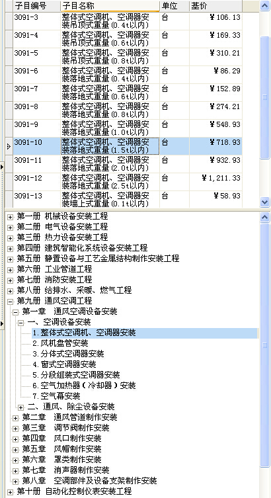Click lower left-edge panel collapse arrow
The height and width of the screenshot is (498, 271).
(x=2, y=323)
